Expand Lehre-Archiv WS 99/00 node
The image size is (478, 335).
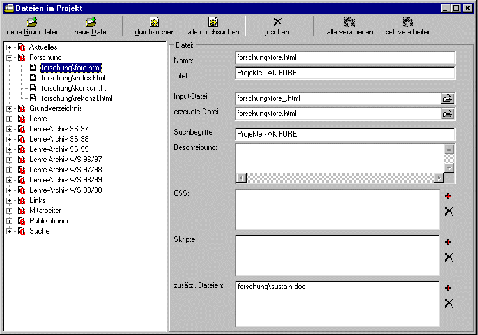9,190
